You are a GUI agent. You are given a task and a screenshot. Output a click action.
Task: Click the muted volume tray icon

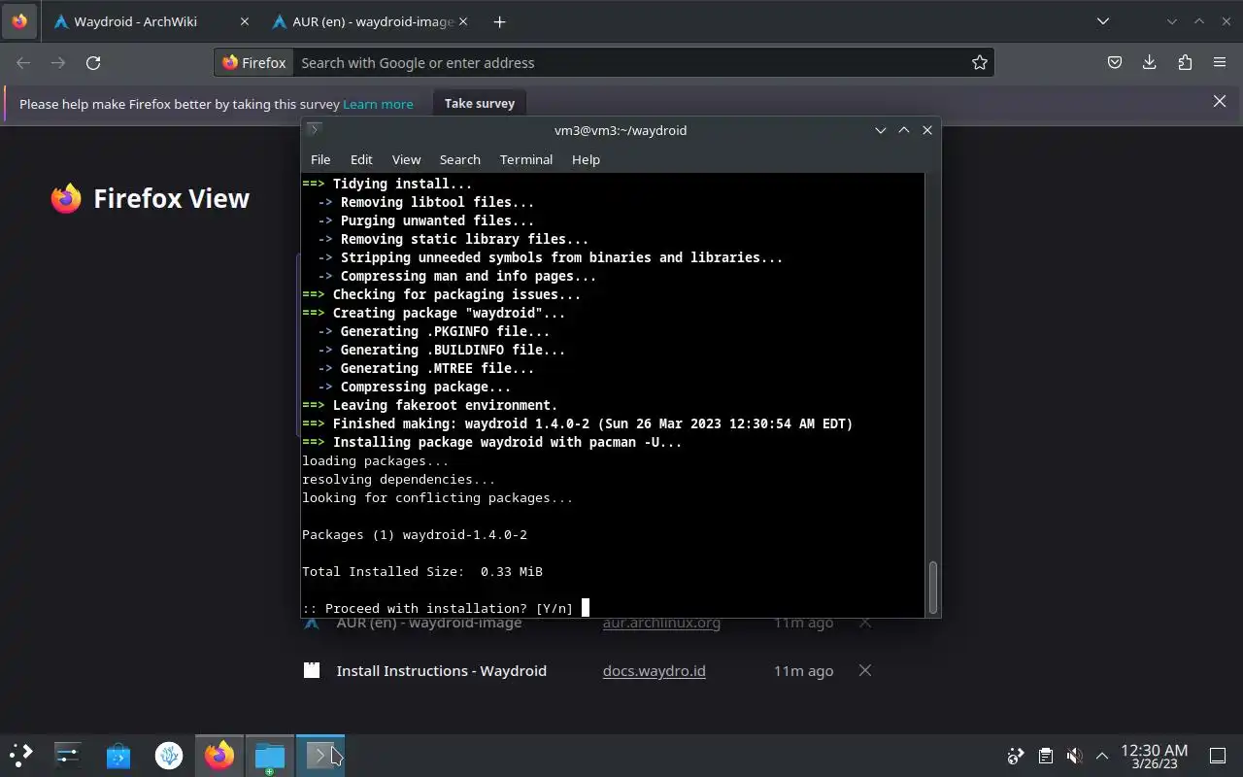[x=1074, y=756]
